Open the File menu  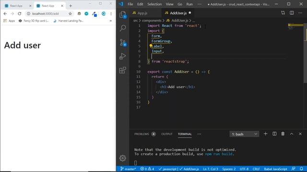click(130, 4)
